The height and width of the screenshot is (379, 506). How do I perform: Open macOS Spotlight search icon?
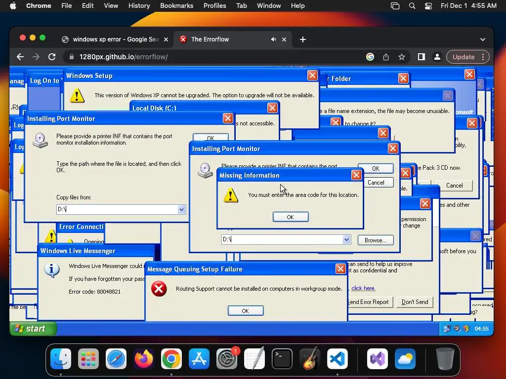pos(412,6)
